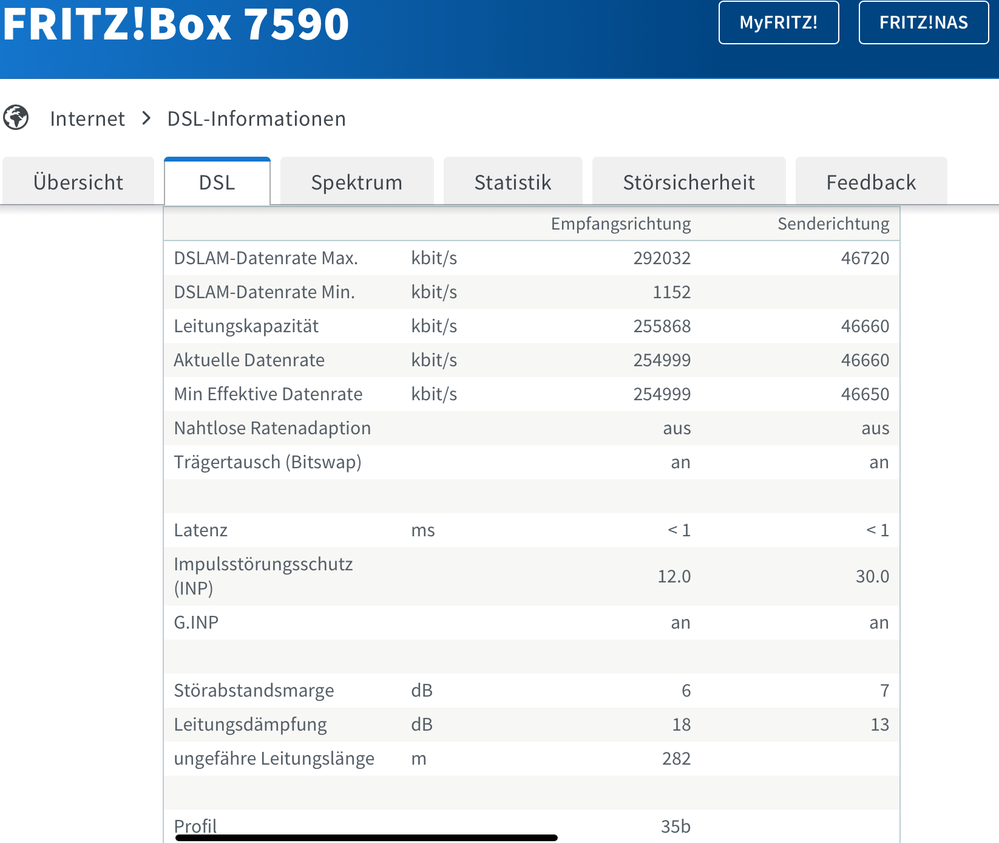999x843 pixels.
Task: Click the value 292032
Action: [662, 258]
